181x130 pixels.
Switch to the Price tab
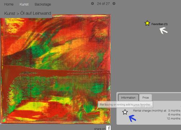[146, 98]
